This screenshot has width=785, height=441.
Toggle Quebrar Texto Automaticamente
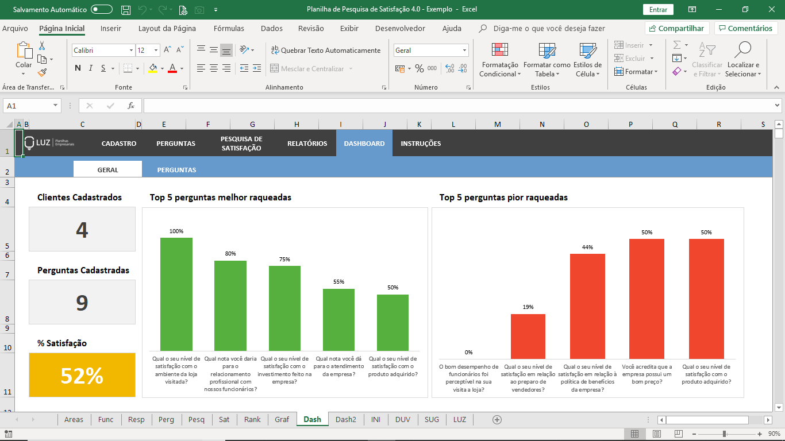tap(326, 51)
